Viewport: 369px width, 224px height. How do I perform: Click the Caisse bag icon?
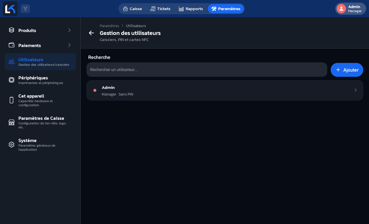click(x=125, y=9)
